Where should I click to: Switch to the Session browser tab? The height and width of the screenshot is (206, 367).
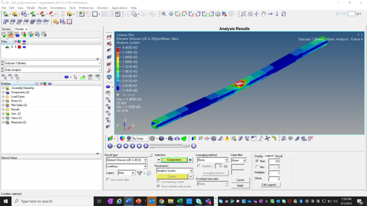click(6, 29)
